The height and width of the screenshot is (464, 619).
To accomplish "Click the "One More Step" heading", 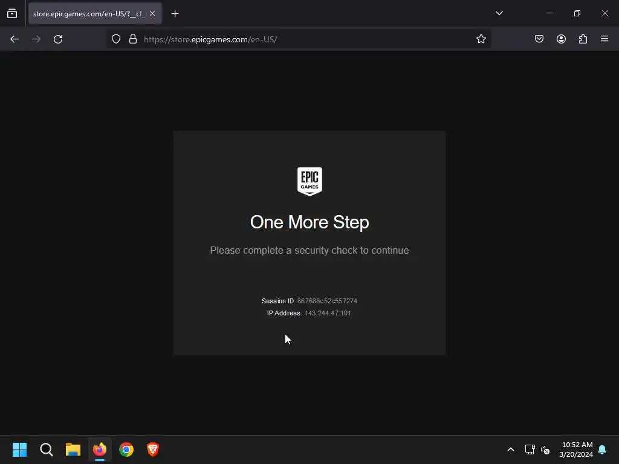I will (x=309, y=222).
